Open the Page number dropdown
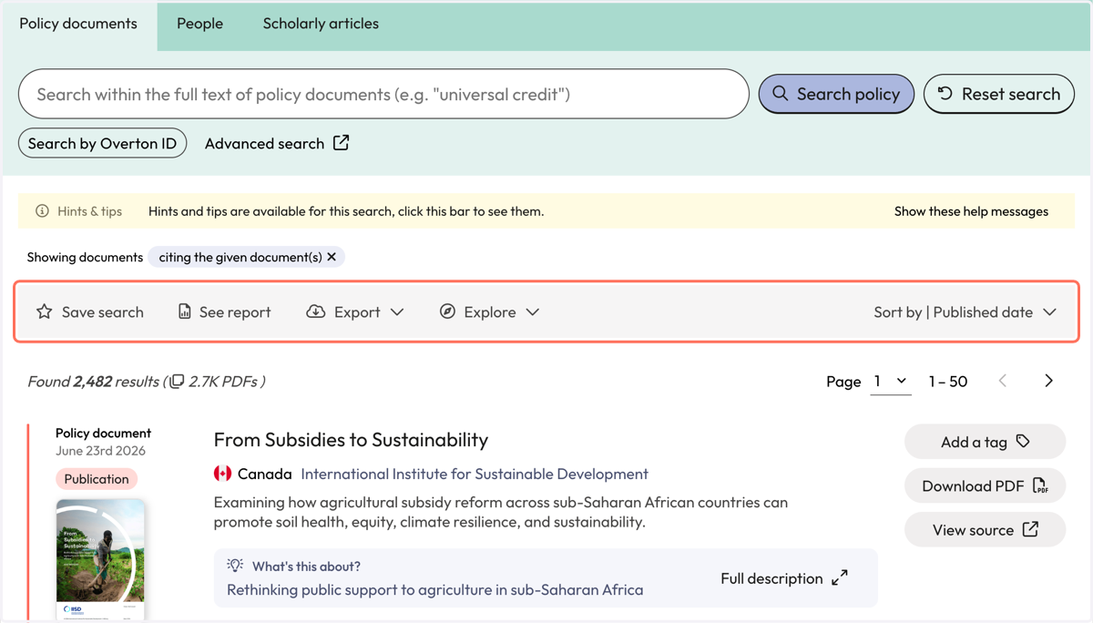The image size is (1093, 623). click(x=891, y=382)
